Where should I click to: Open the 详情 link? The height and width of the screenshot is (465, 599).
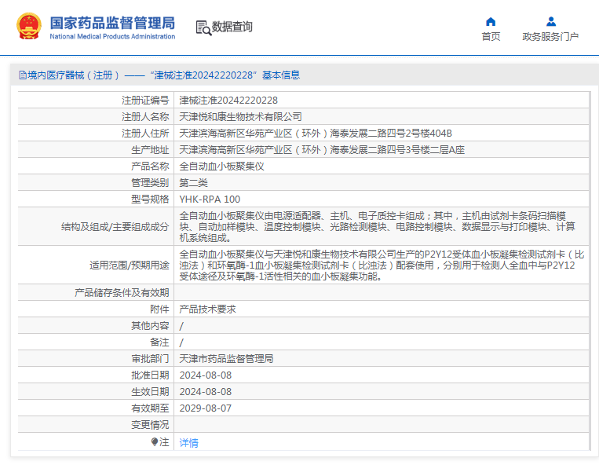(x=188, y=442)
